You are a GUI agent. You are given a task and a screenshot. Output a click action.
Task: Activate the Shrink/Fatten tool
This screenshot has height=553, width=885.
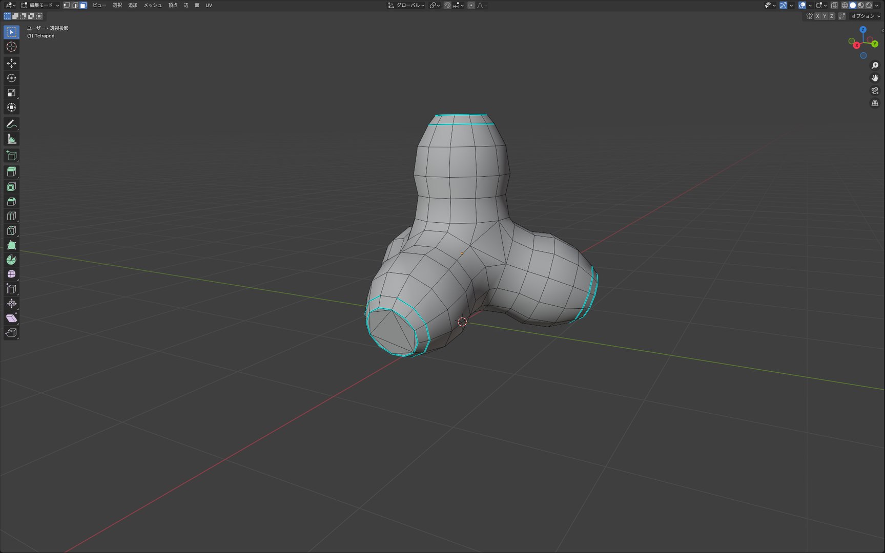11,304
